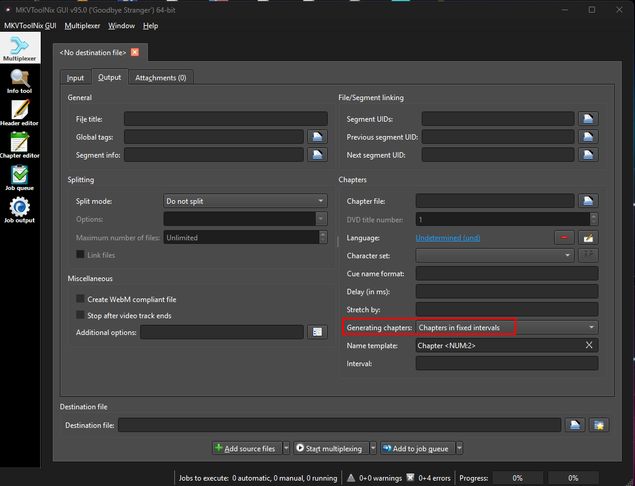Click the File title input field
This screenshot has height=486, width=635.
tap(226, 119)
